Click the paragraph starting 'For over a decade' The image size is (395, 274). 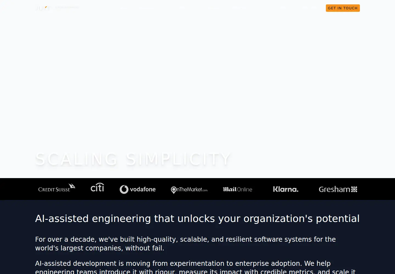click(185, 244)
